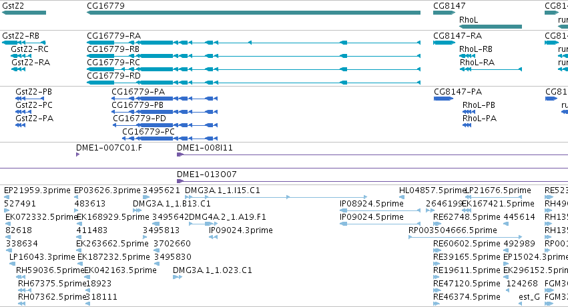Click the GstZ2-PC protein feature
The width and height of the screenshot is (568, 307).
(23, 112)
